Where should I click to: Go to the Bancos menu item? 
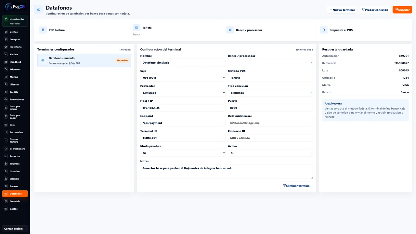click(15, 186)
